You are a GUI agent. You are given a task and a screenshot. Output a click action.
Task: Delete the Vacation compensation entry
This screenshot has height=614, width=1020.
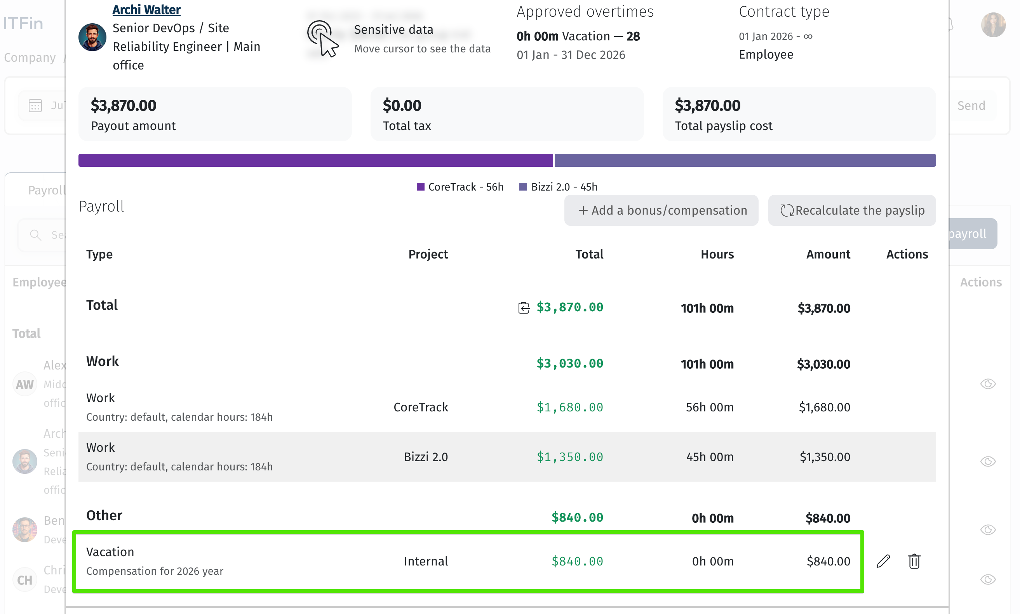(914, 561)
